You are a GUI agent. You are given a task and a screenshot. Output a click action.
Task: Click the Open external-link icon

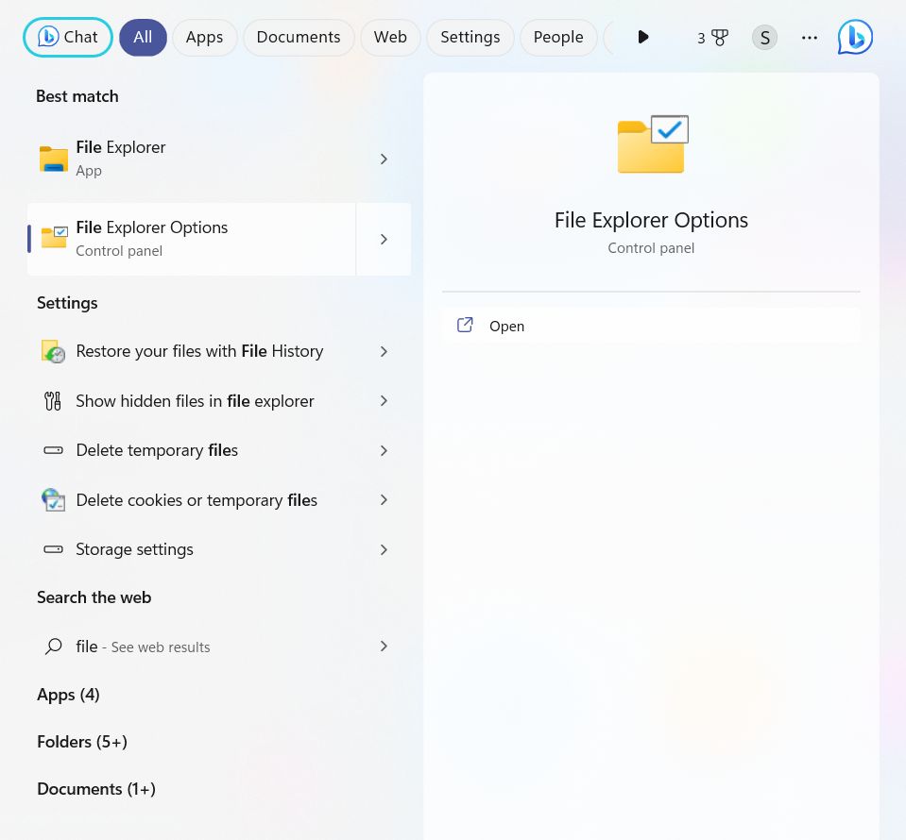coord(465,325)
